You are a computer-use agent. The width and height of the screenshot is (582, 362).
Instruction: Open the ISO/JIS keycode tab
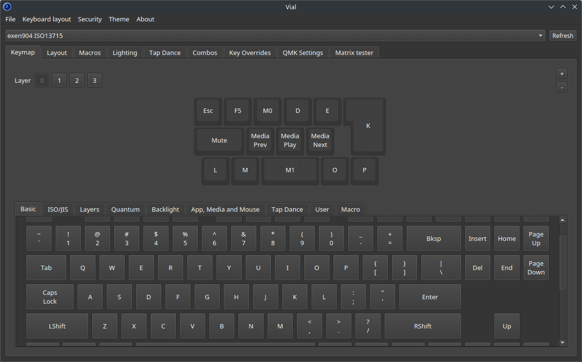coord(58,209)
